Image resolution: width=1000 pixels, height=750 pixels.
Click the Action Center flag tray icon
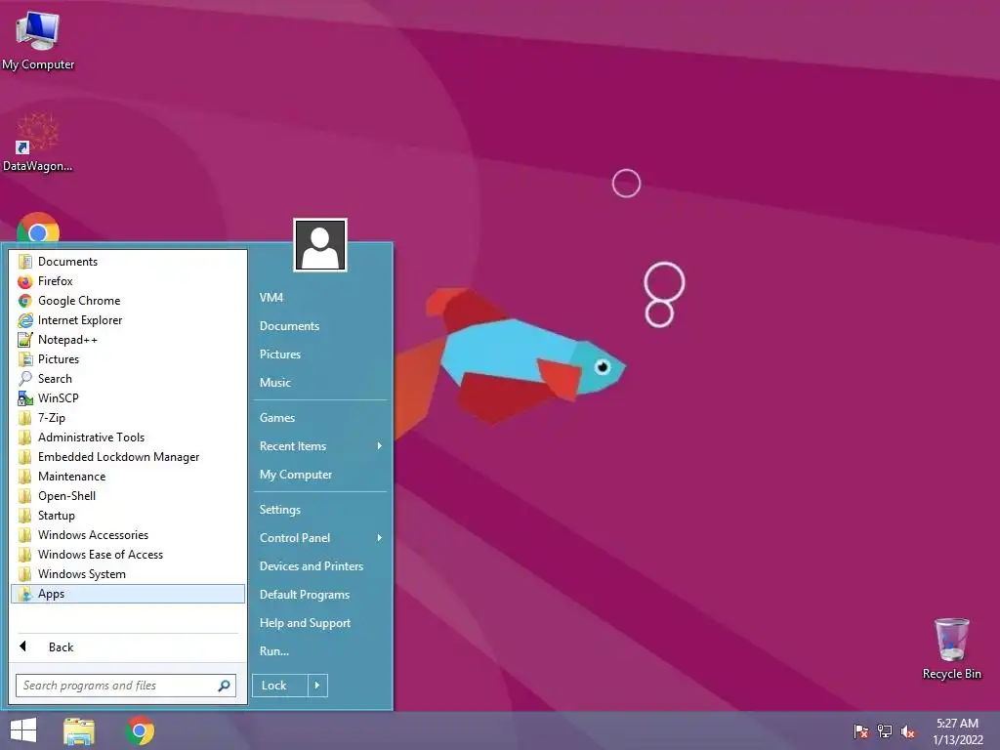click(861, 730)
